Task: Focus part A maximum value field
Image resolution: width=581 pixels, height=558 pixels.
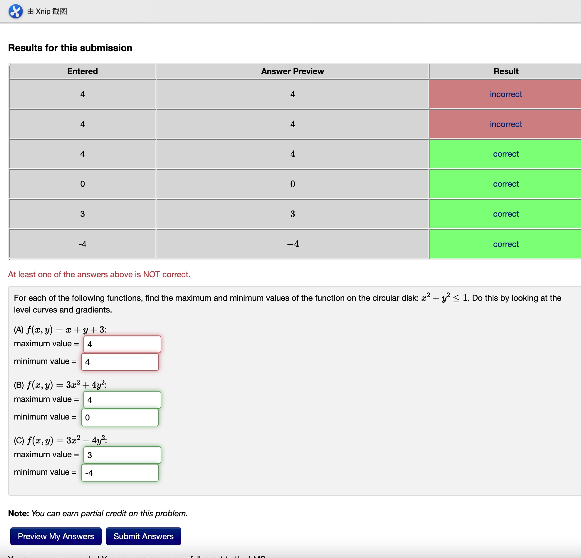Action: click(122, 344)
